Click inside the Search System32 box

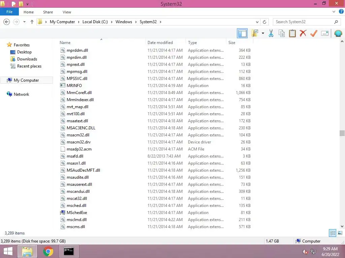(x=304, y=22)
